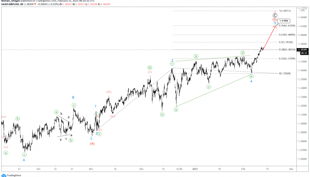Viewport: 310px width, 177px height.
Task: Click the close value C:1.38309 in header
Action: click(x=104, y=4)
